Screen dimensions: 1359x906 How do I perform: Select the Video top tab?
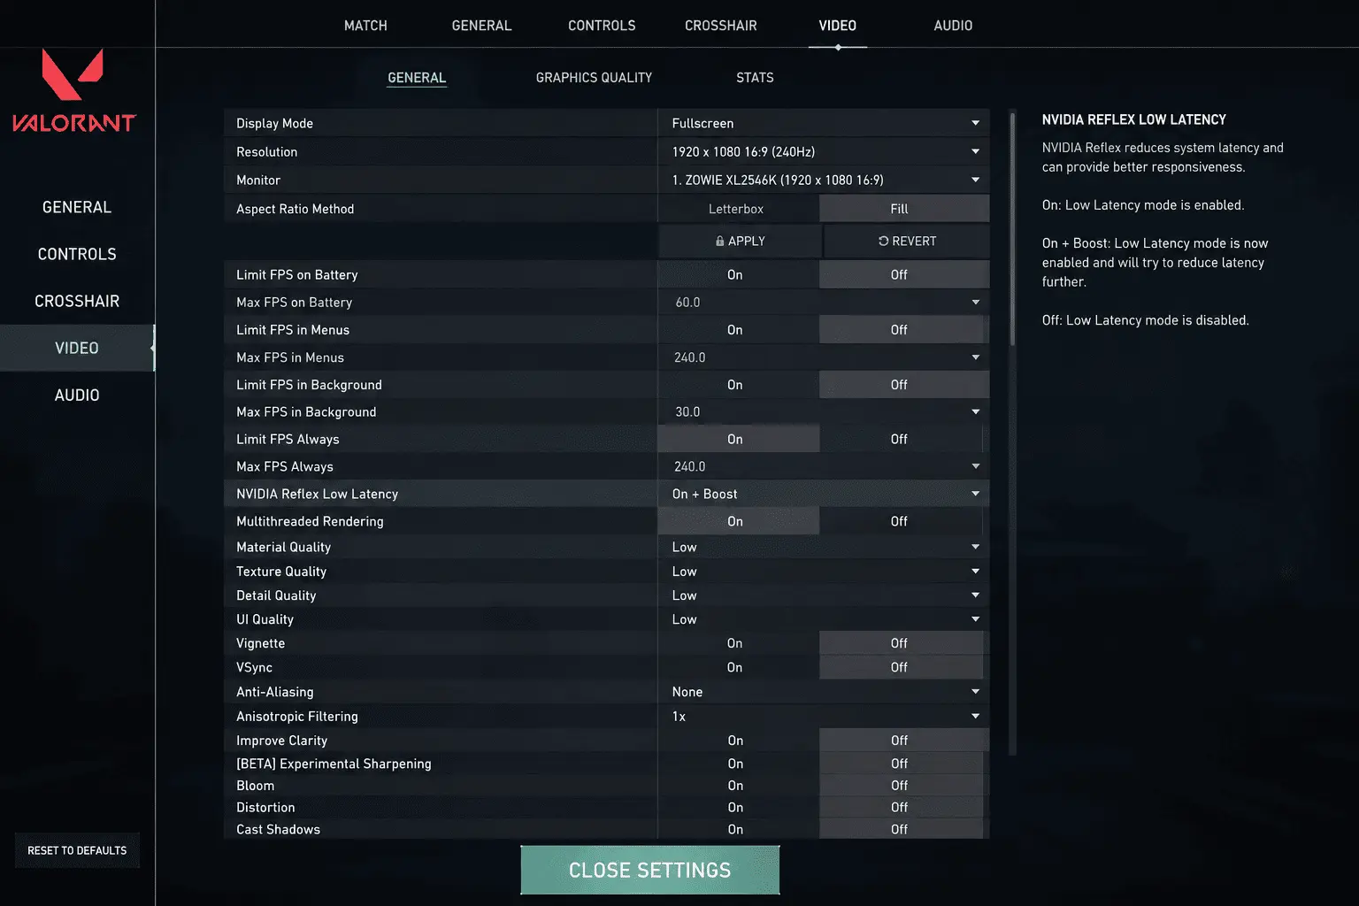tap(837, 26)
